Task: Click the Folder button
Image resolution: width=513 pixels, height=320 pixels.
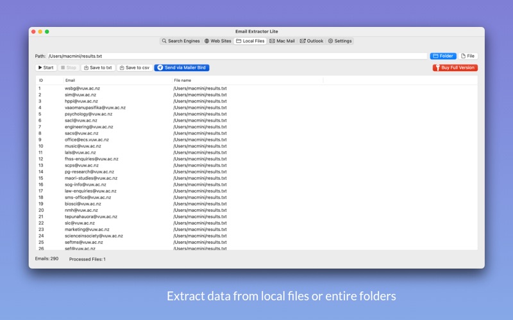Action: click(443, 56)
